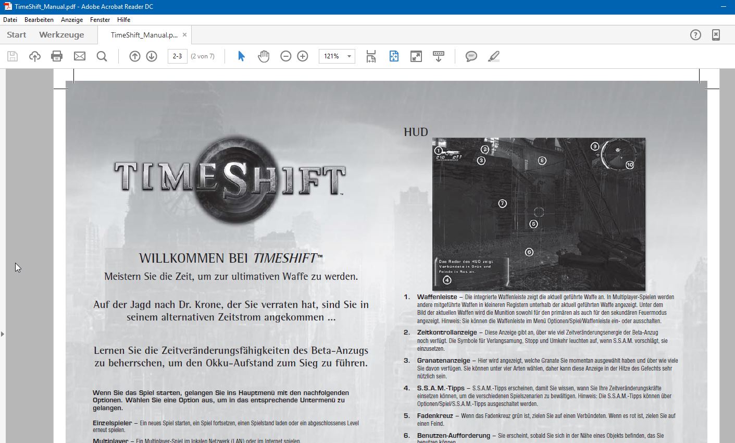The width and height of the screenshot is (735, 443).
Task: Open the Anzeige menu
Action: [x=72, y=20]
